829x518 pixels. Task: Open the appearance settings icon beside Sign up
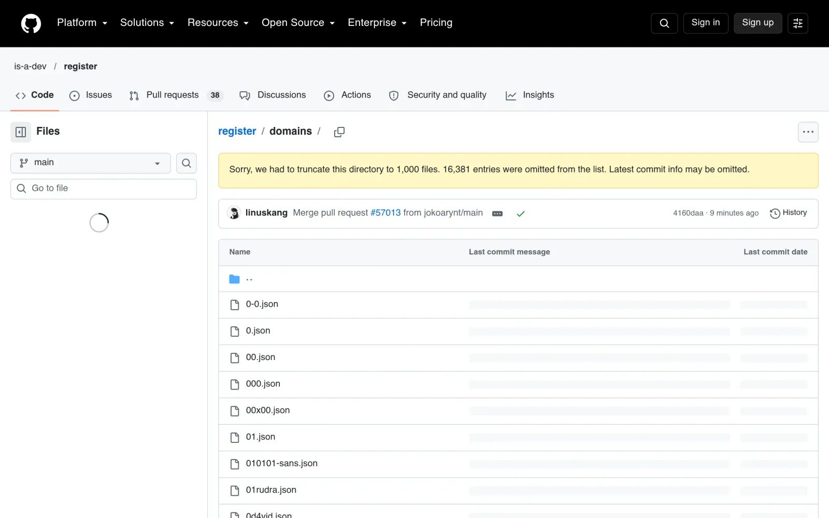click(798, 23)
